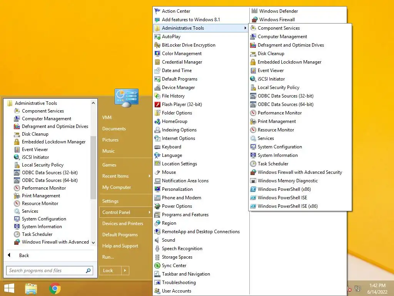Open ODBC Data Sources (64-bit) in start menu tree
This screenshot has width=394, height=296.
(x=50, y=180)
